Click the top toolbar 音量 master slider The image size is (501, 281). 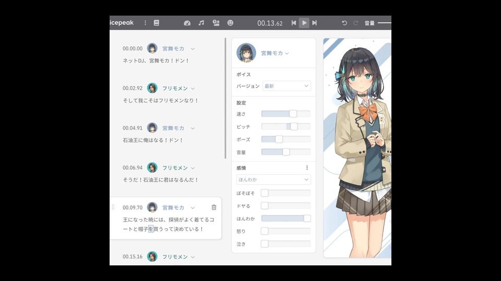385,23
